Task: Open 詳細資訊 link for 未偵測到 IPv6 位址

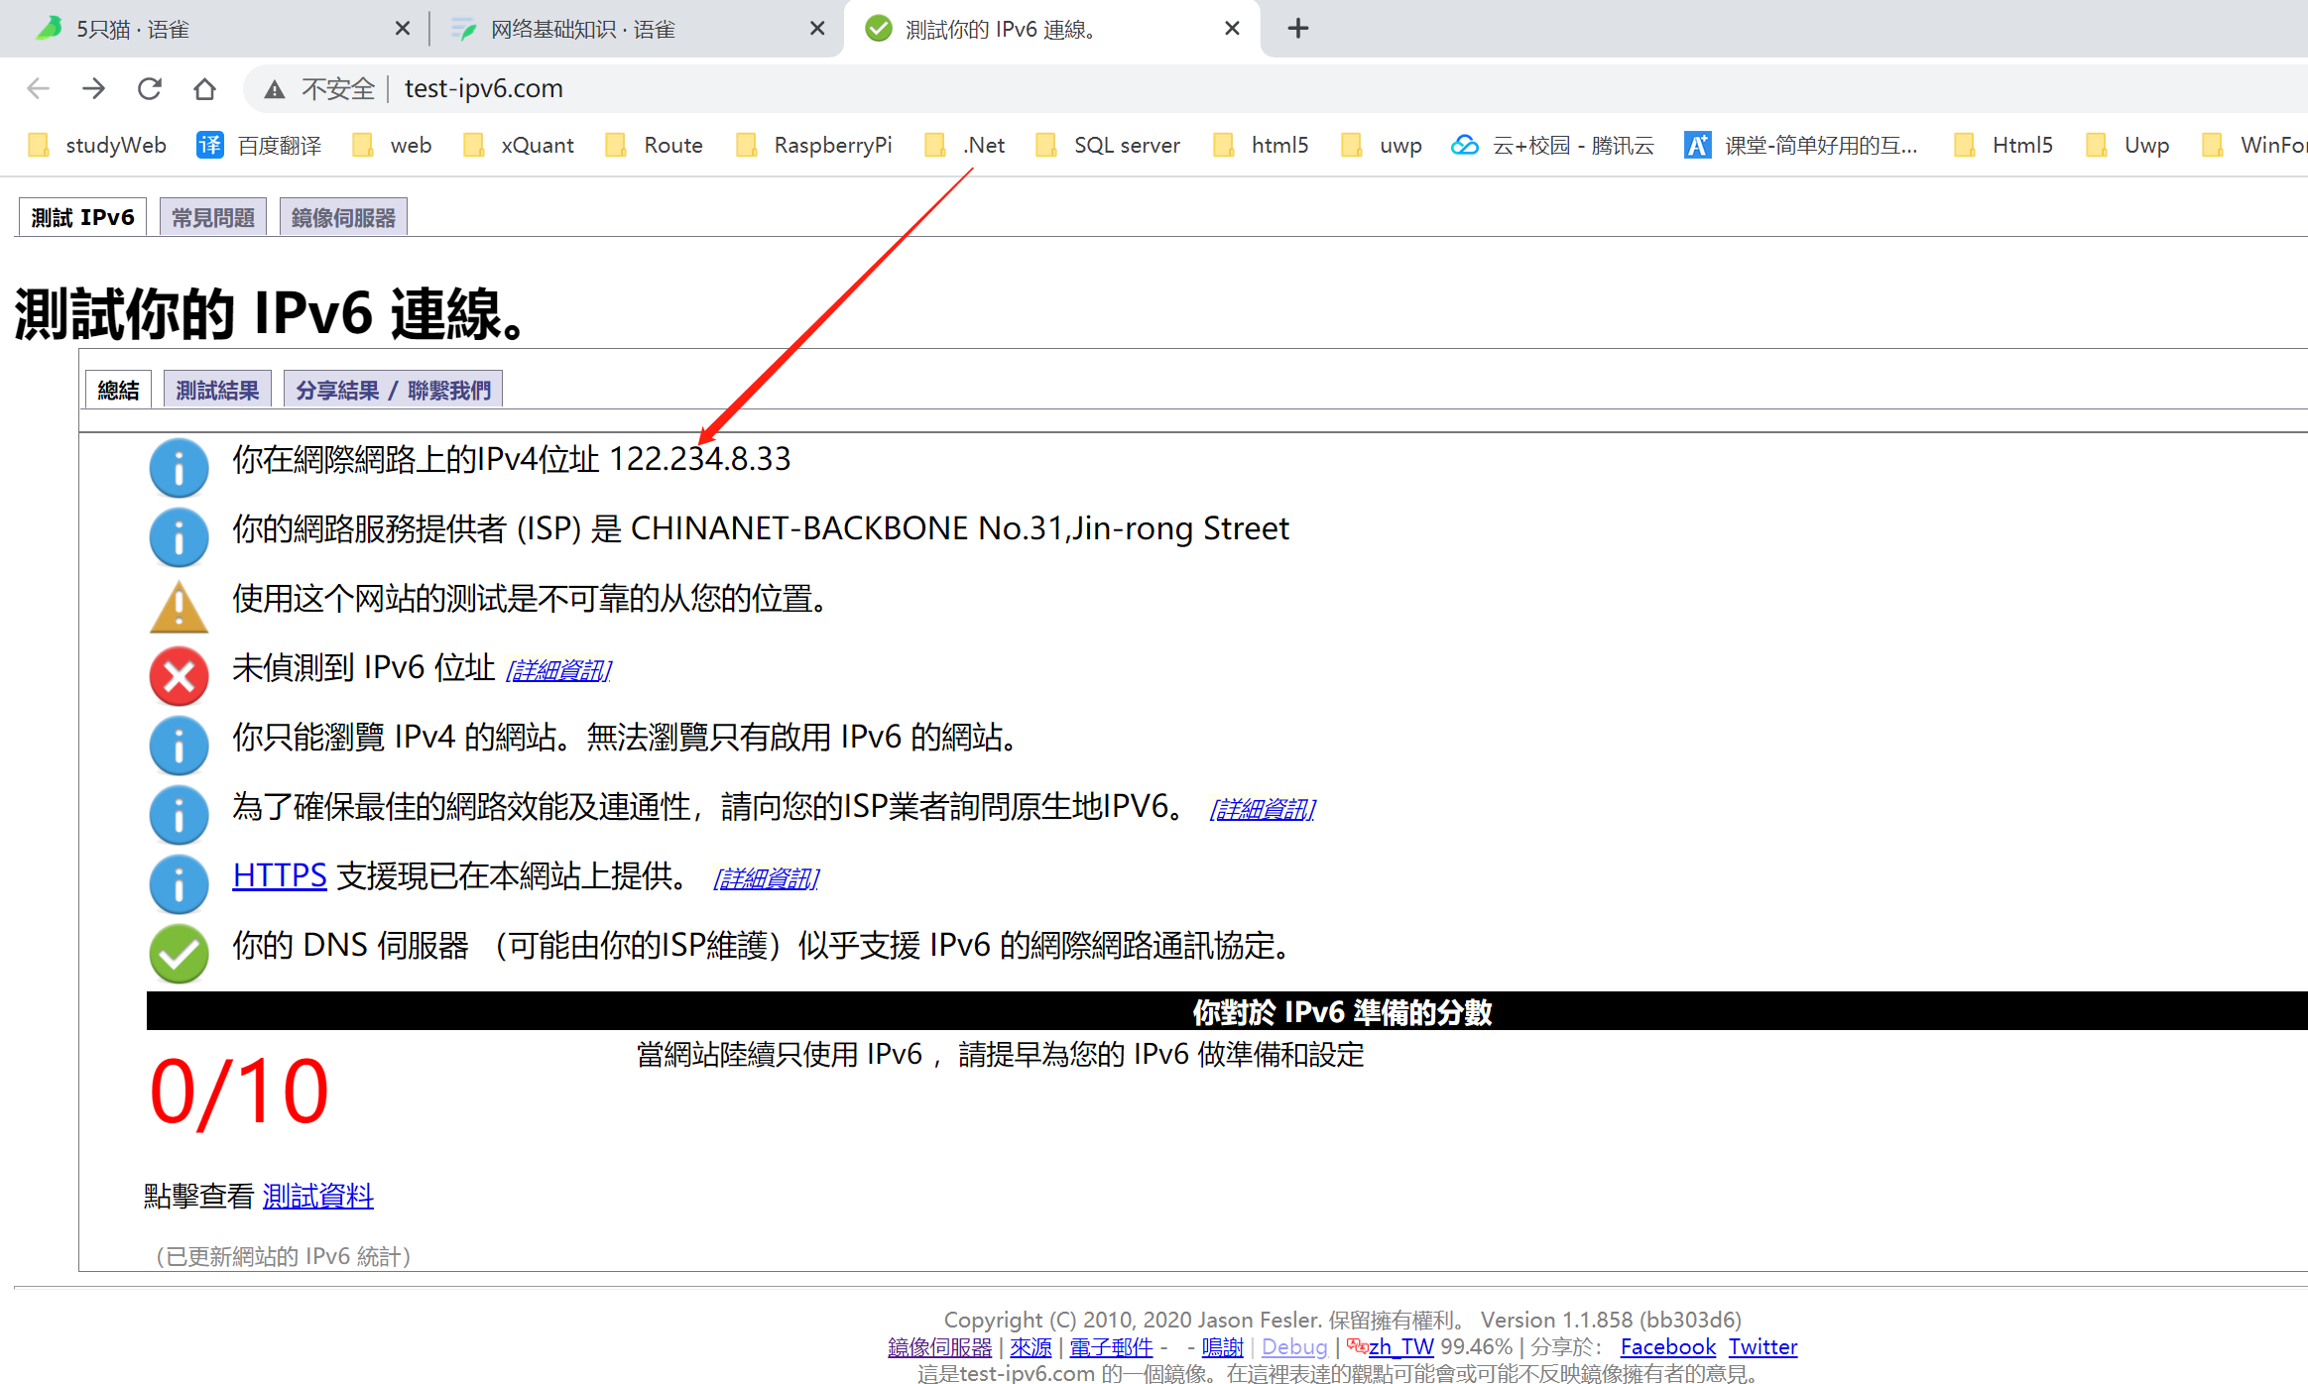Action: (x=559, y=670)
